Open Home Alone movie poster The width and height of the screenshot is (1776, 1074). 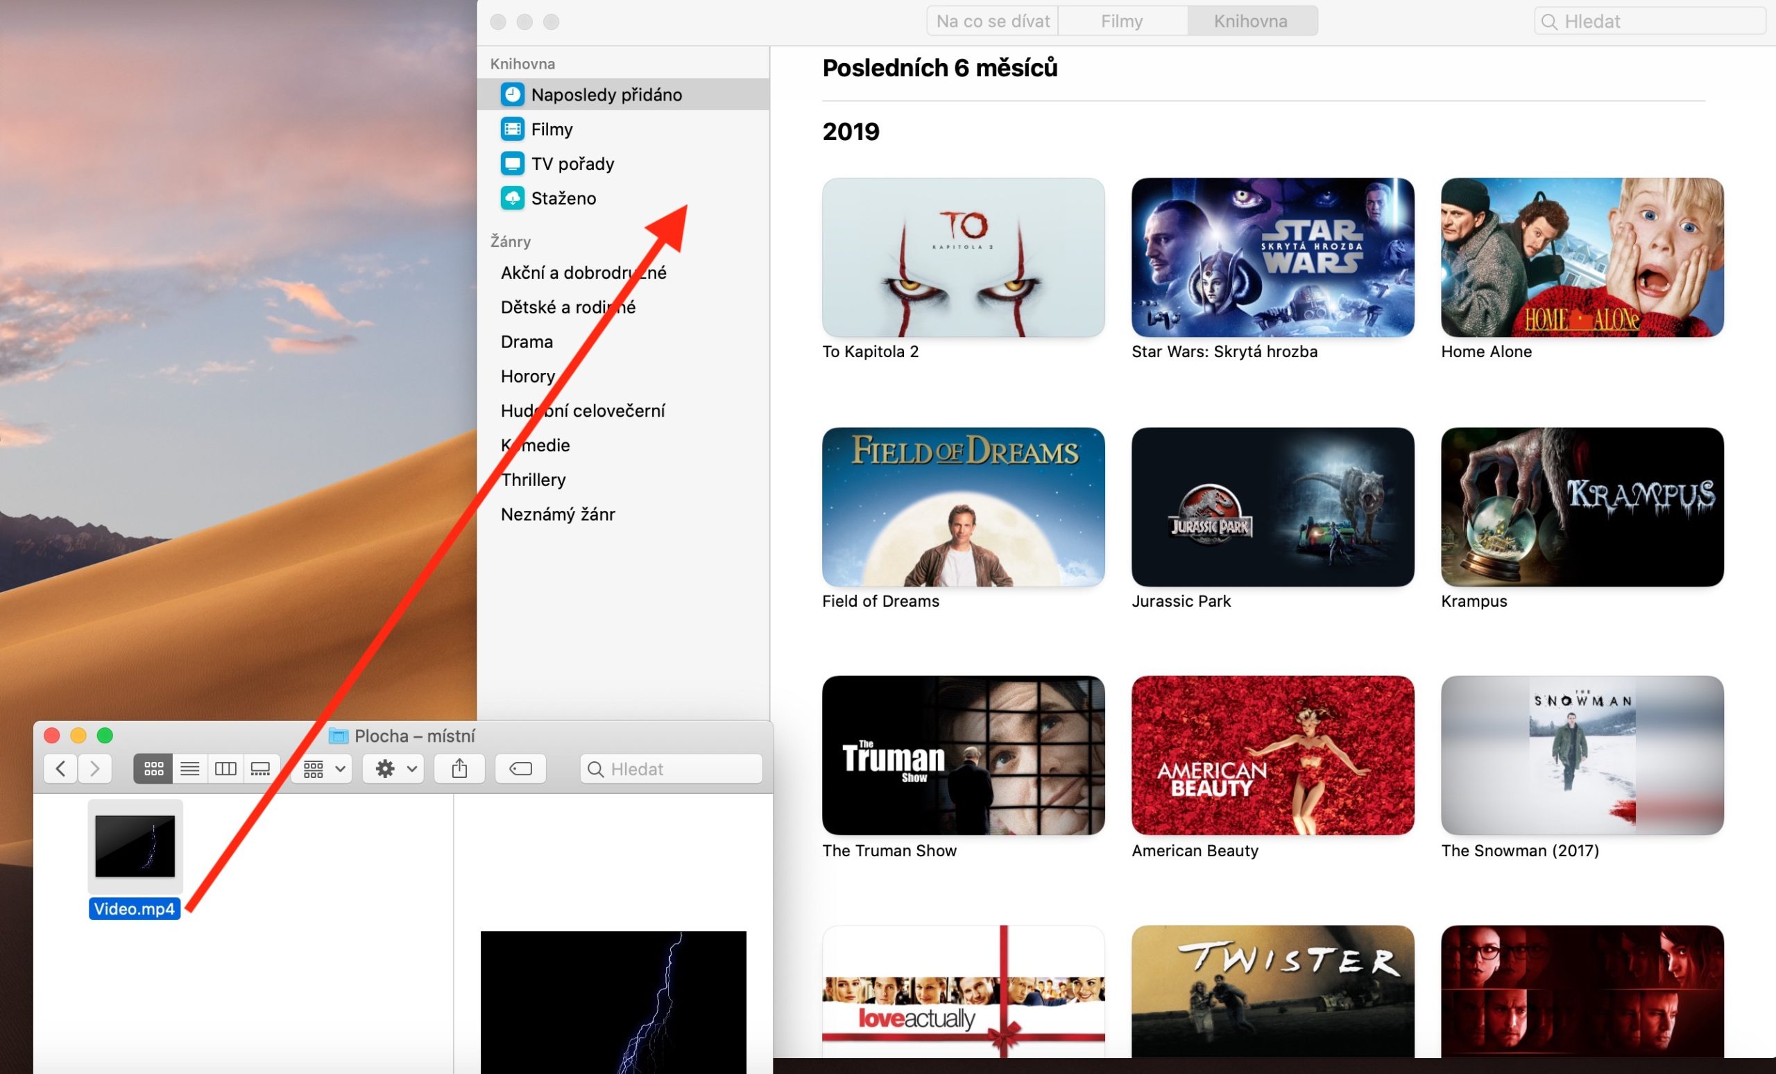[x=1582, y=257]
